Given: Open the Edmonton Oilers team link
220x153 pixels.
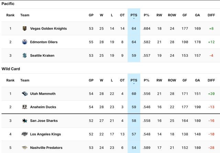Looking at the screenshot, I should 44,42.
